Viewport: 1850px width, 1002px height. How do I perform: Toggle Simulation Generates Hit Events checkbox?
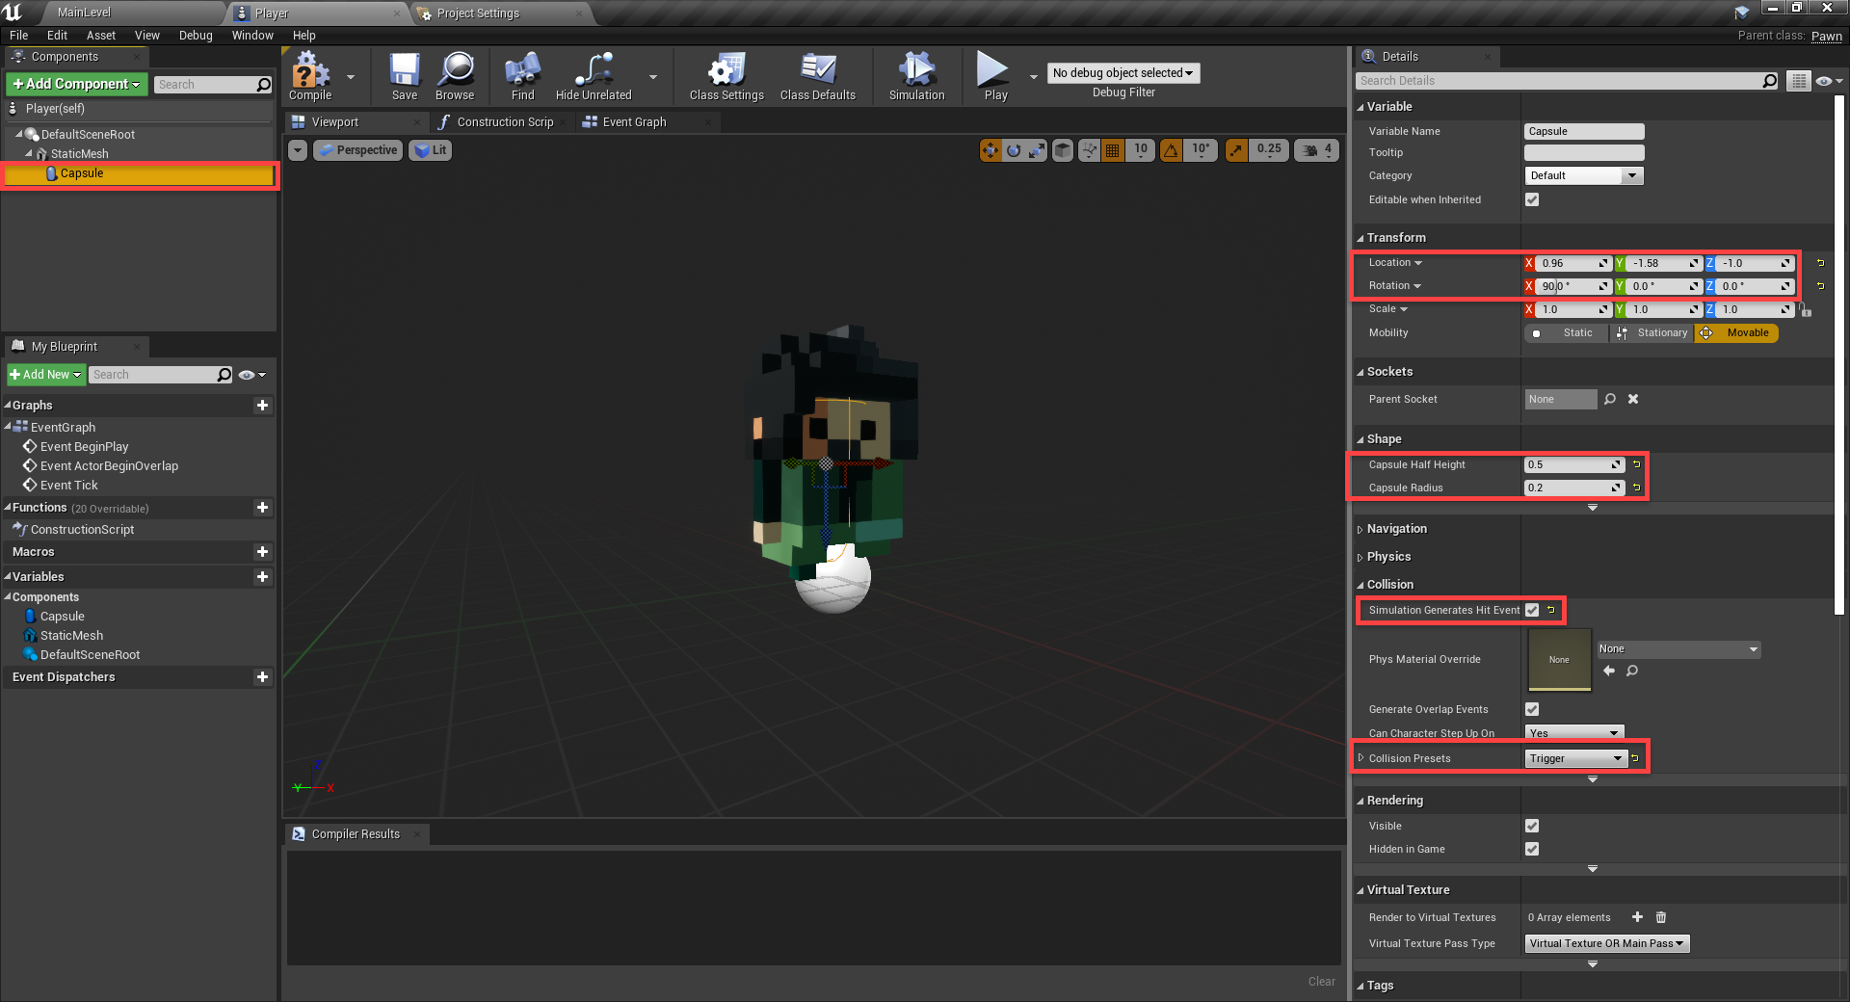coord(1532,610)
